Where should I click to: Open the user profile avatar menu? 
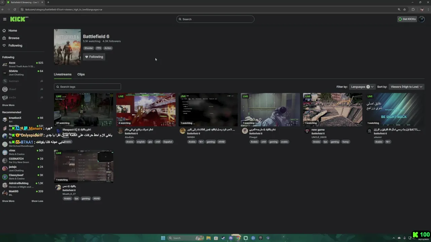point(422,19)
